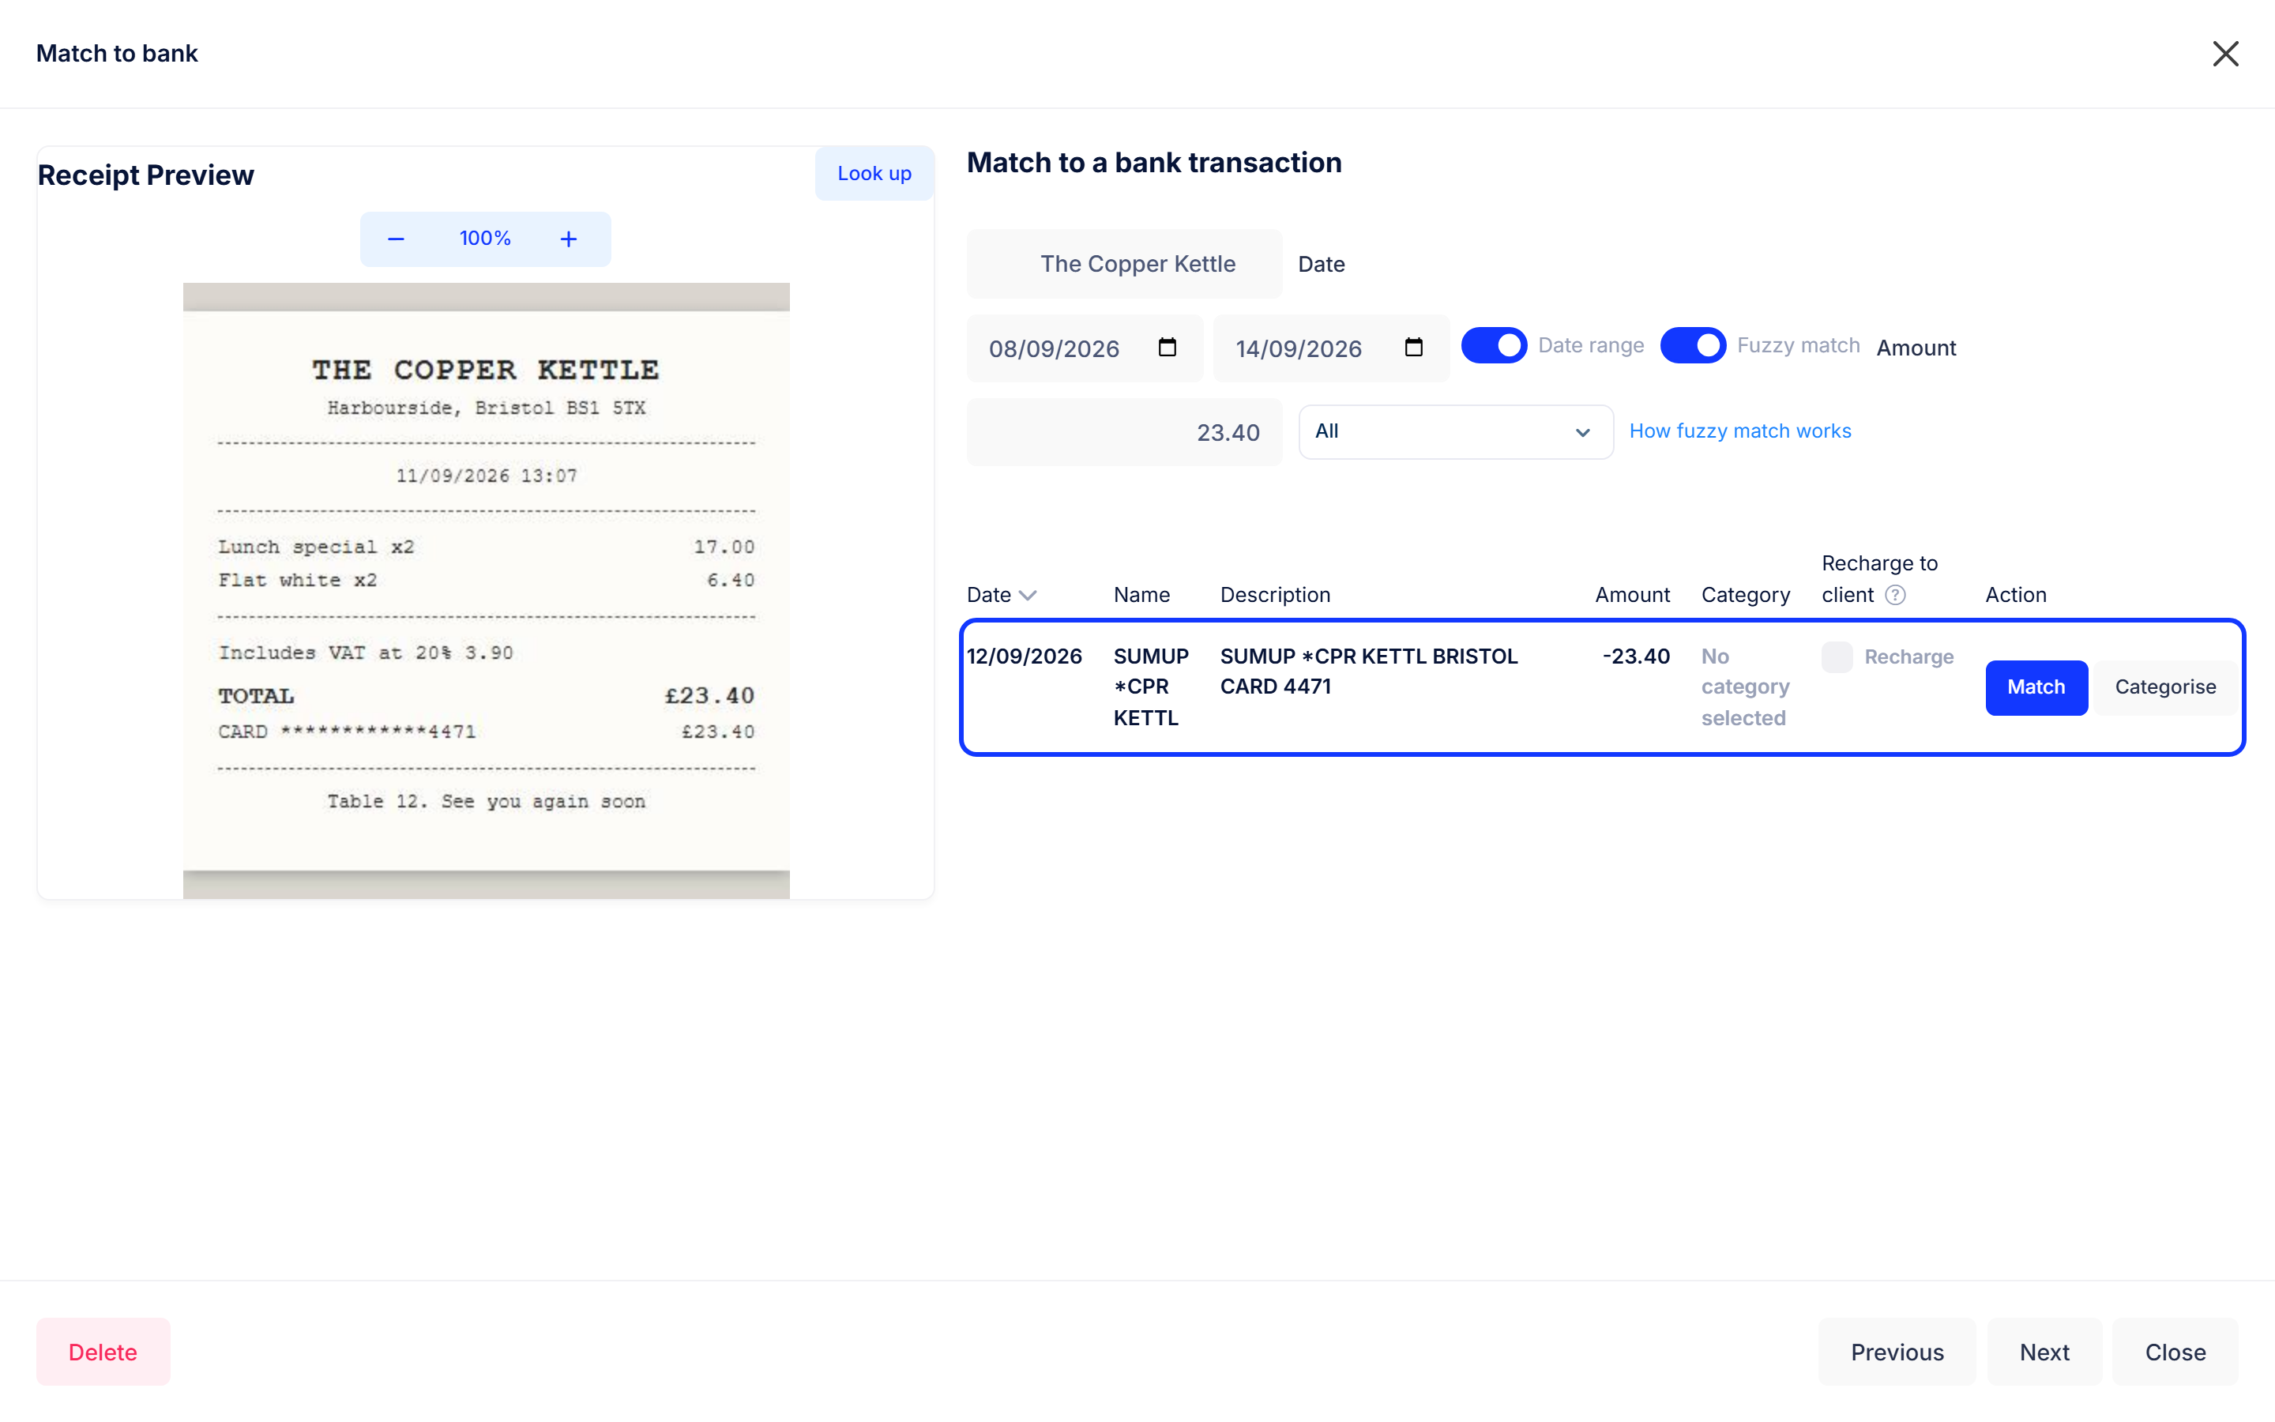
Task: Click the transaction date 12/09/2026
Action: pyautogui.click(x=1025, y=656)
